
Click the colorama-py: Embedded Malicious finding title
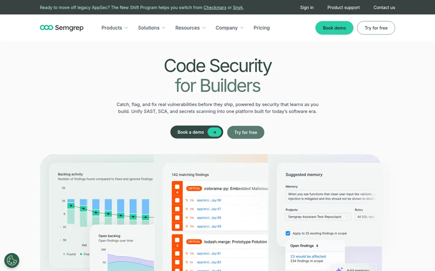tap(236, 188)
